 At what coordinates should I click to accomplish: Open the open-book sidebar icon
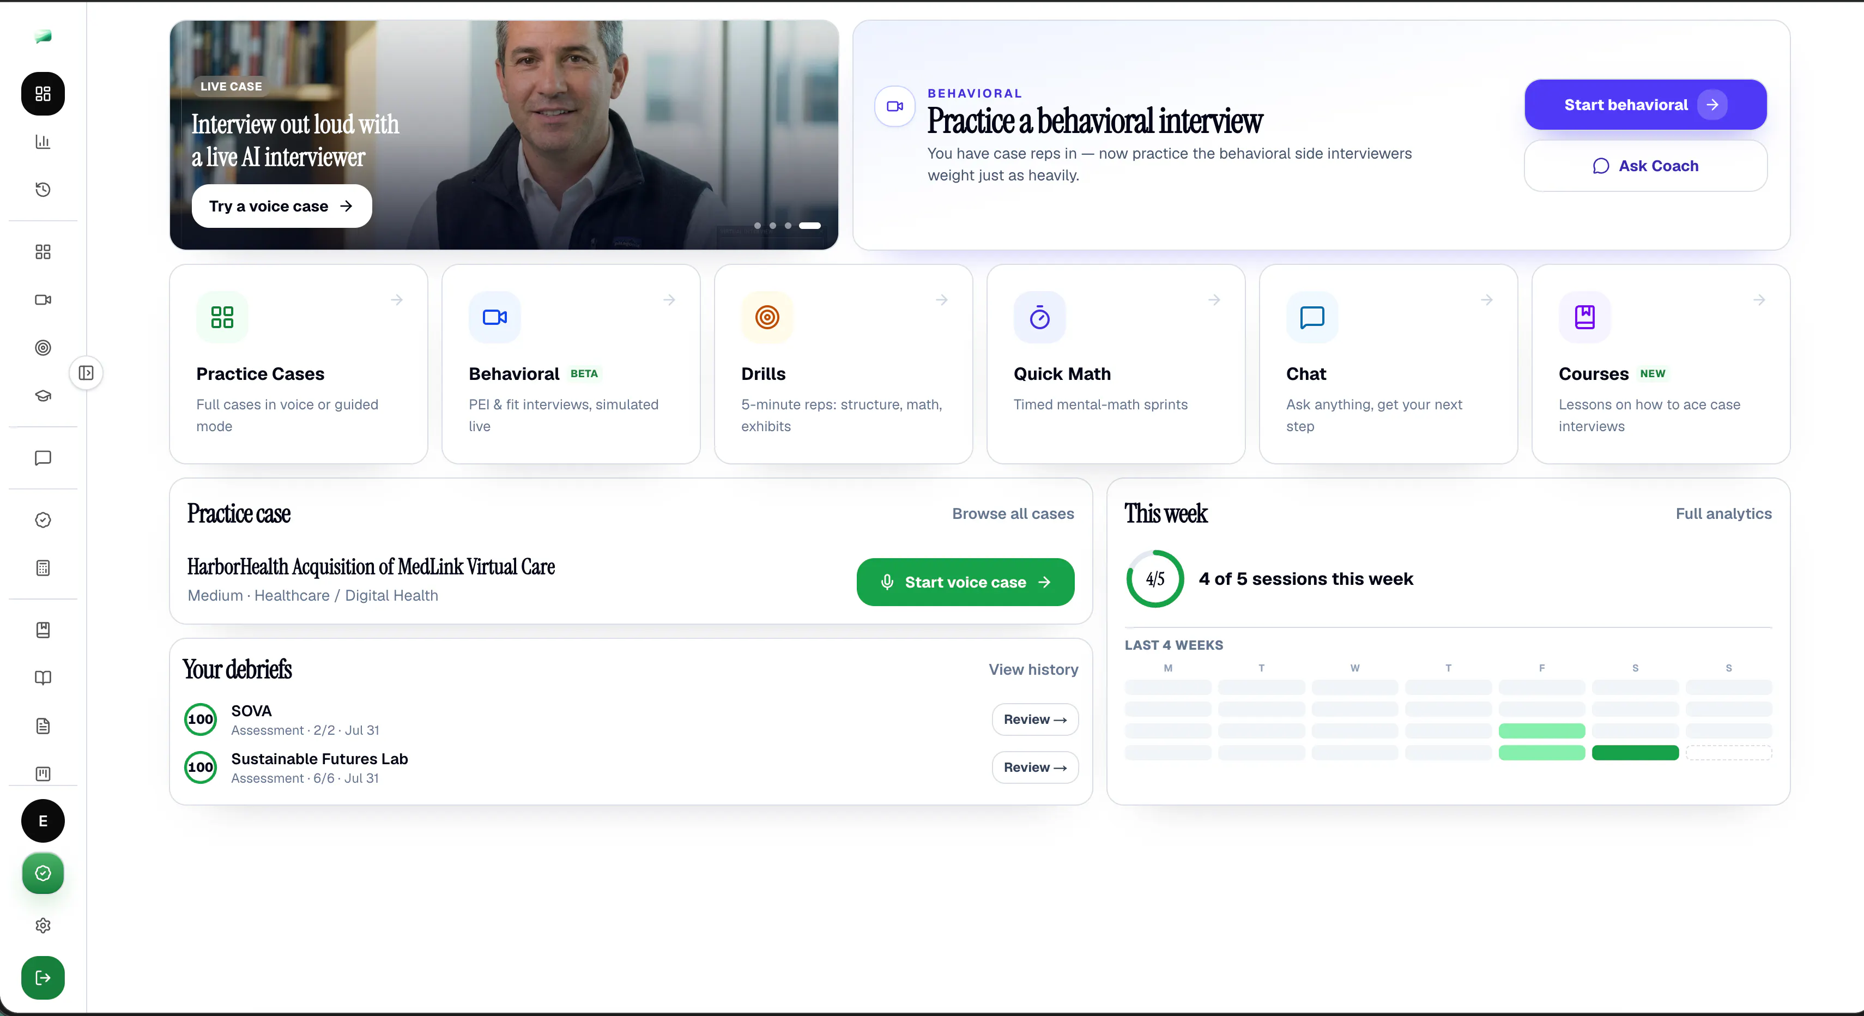click(43, 678)
